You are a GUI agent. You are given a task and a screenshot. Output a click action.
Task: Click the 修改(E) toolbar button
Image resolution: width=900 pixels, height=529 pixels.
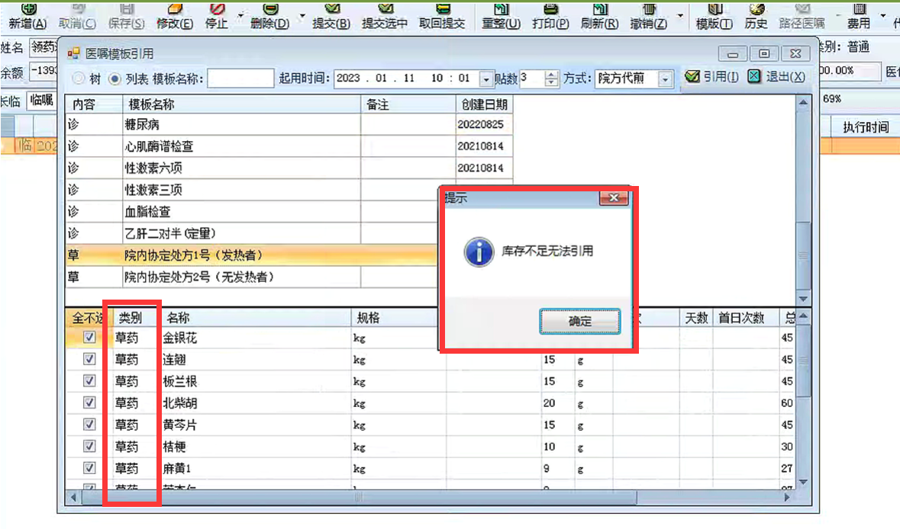tap(175, 16)
